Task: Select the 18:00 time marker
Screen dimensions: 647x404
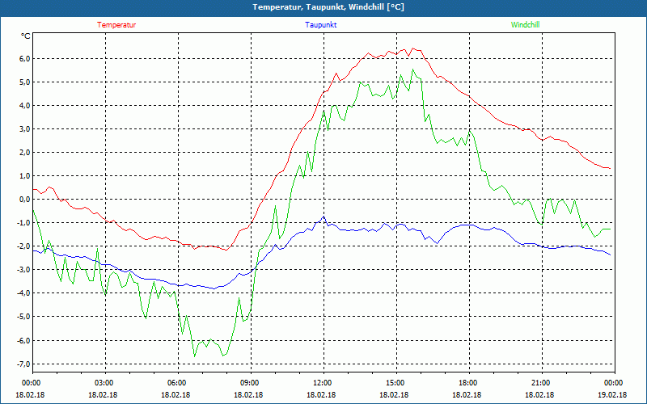Action: point(468,383)
